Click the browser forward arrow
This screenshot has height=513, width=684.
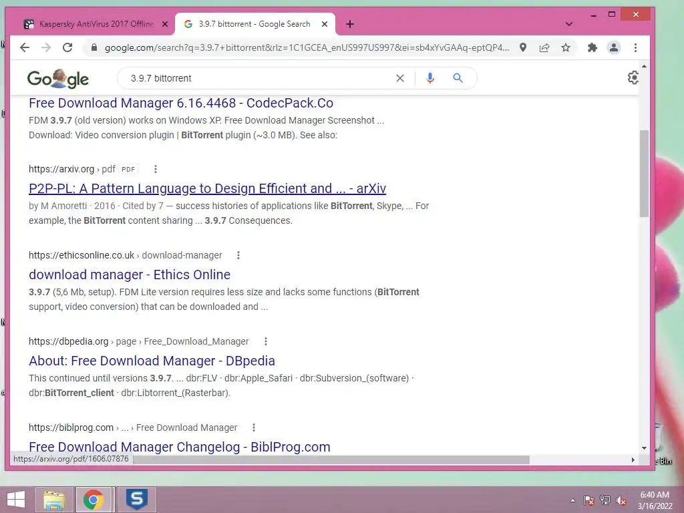coord(46,47)
